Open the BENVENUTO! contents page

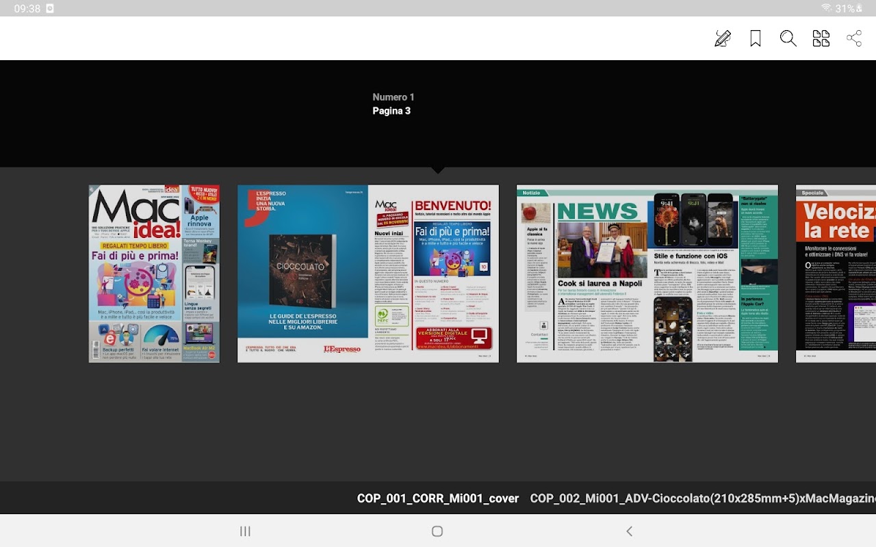(433, 273)
